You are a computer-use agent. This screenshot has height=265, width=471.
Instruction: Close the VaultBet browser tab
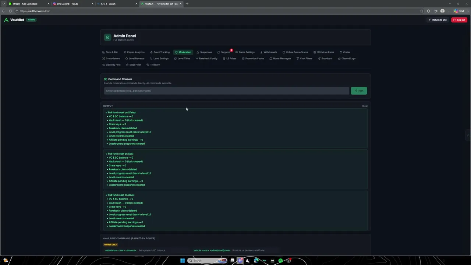180,4
